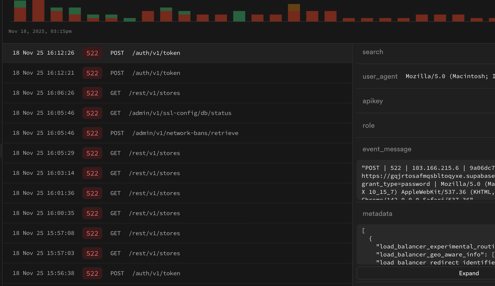Screen dimensions: 495x286
Task: Click the 522 status badge at 16:03:14
Action: click(x=92, y=173)
